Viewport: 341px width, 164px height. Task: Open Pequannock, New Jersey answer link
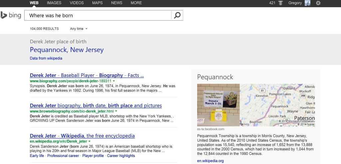tap(67, 50)
